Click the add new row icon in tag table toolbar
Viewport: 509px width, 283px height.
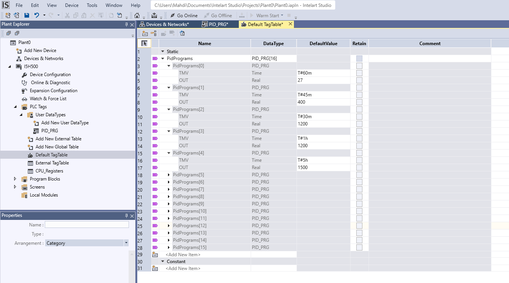[x=145, y=33]
